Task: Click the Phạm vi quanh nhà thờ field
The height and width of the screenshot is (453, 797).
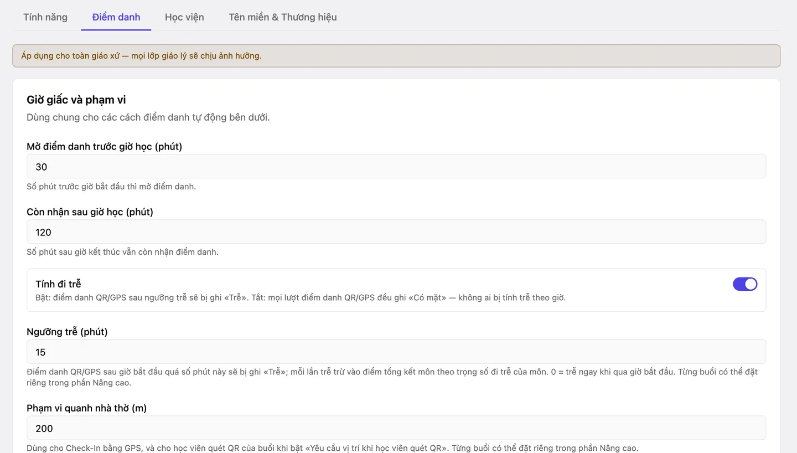Action: (x=396, y=428)
